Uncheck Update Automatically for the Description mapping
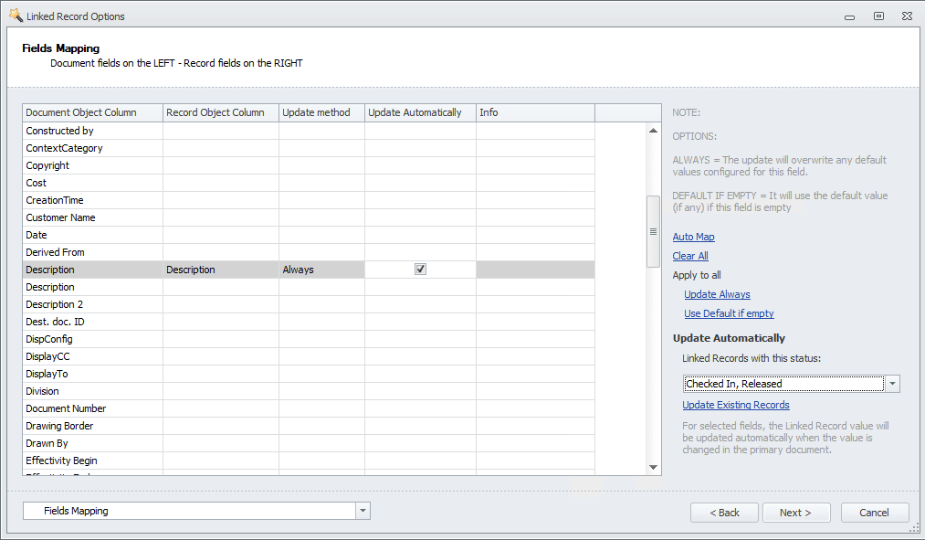Screen dimensions: 925x540 [420, 269]
